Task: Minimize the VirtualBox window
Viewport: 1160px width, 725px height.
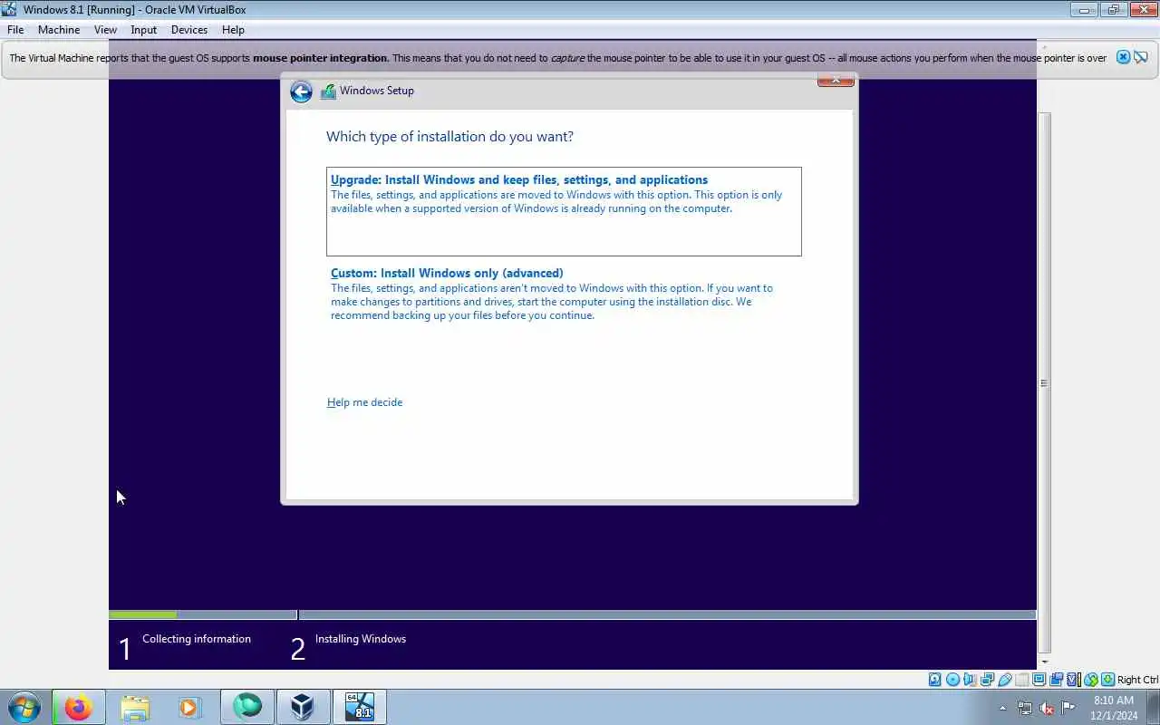Action: 1084,10
